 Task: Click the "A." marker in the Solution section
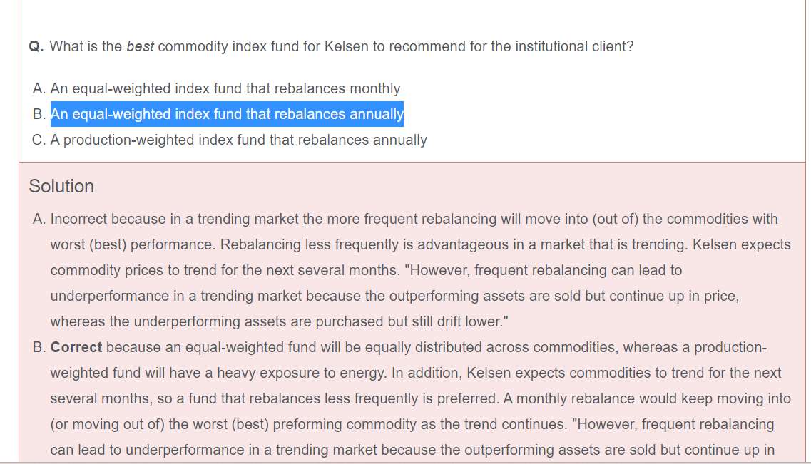pyautogui.click(x=40, y=220)
